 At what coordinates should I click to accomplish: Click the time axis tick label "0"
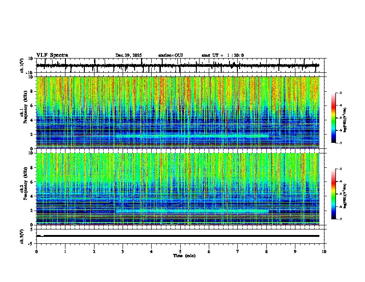point(36,252)
